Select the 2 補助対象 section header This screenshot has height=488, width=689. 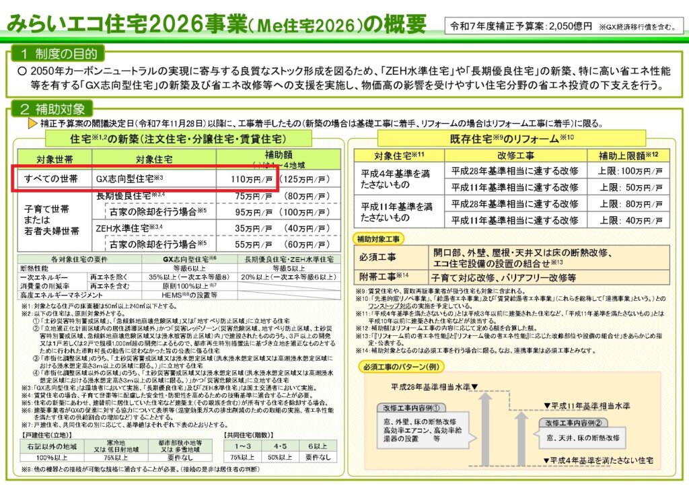(52, 108)
